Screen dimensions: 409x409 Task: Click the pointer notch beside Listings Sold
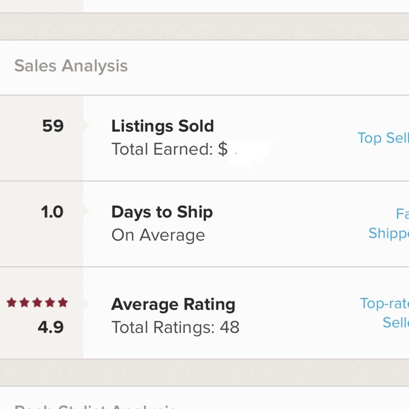[x=86, y=126]
